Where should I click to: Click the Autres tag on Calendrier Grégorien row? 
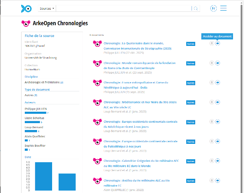pos(191,161)
